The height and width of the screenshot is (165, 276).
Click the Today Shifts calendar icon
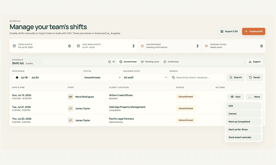14,46
